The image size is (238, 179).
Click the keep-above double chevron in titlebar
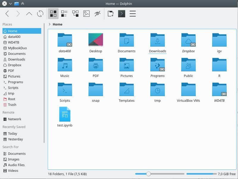tap(23, 4)
